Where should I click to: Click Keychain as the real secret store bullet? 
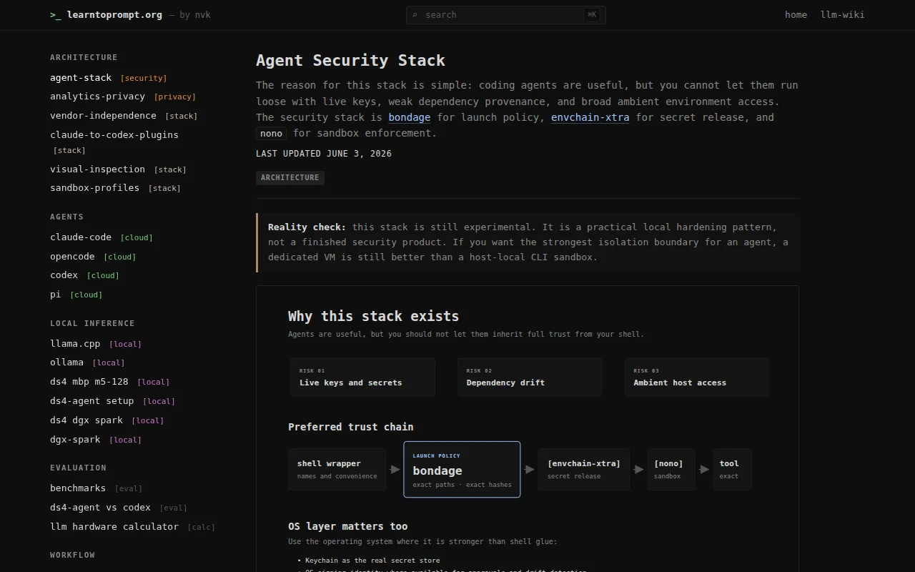coord(372,561)
